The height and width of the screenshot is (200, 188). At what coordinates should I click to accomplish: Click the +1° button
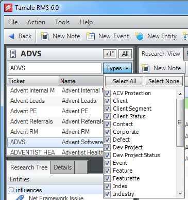tap(110, 54)
